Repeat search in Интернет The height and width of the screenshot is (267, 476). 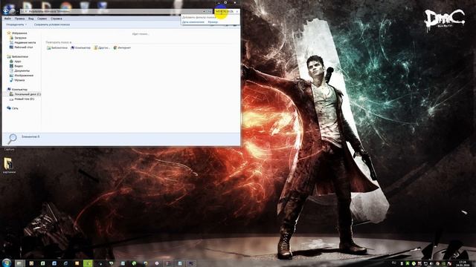tap(122, 47)
